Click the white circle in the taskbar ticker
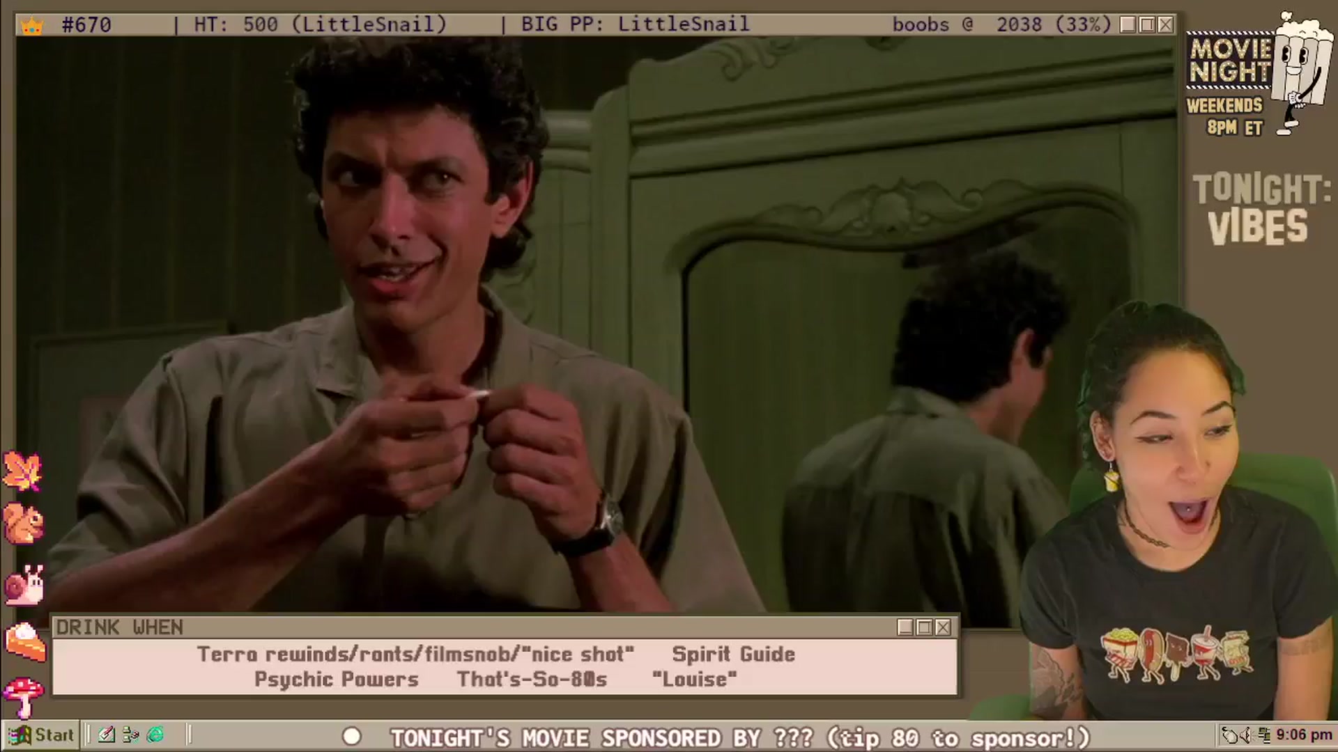 (352, 737)
